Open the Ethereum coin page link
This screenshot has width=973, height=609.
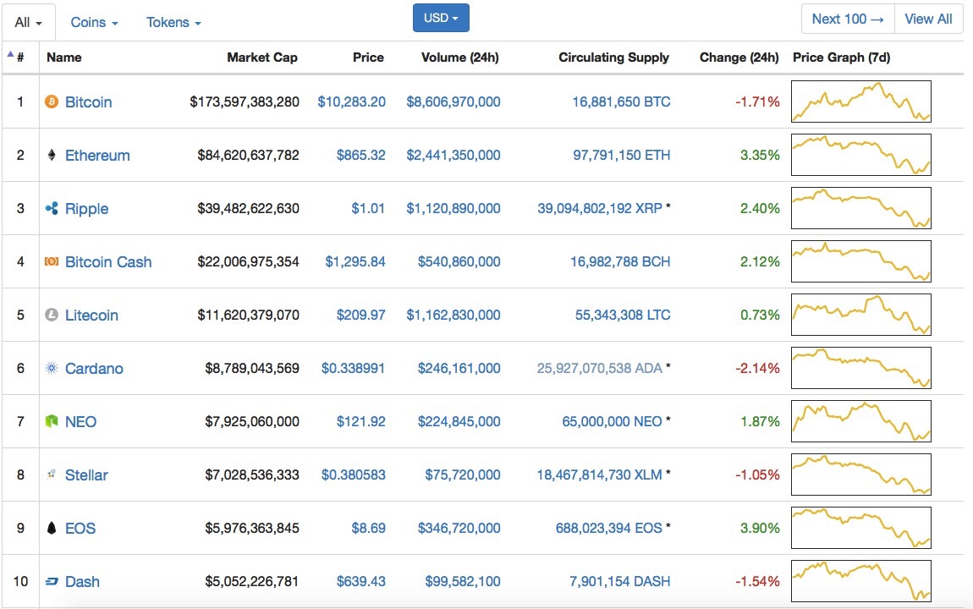(x=97, y=155)
